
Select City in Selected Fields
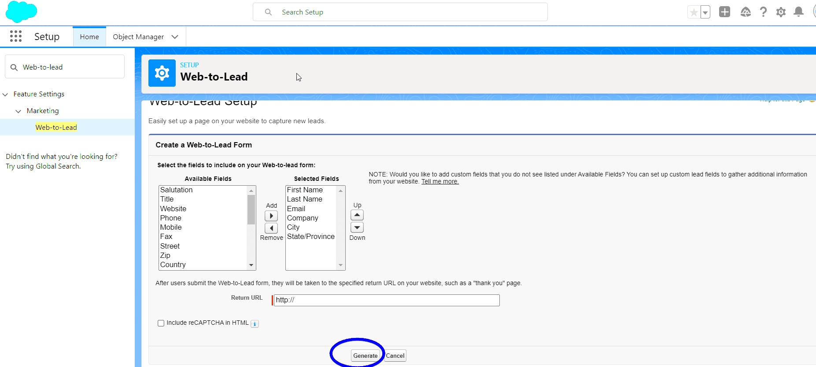click(293, 228)
